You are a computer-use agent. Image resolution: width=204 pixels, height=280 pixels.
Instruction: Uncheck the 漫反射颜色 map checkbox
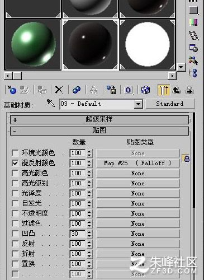(15, 164)
